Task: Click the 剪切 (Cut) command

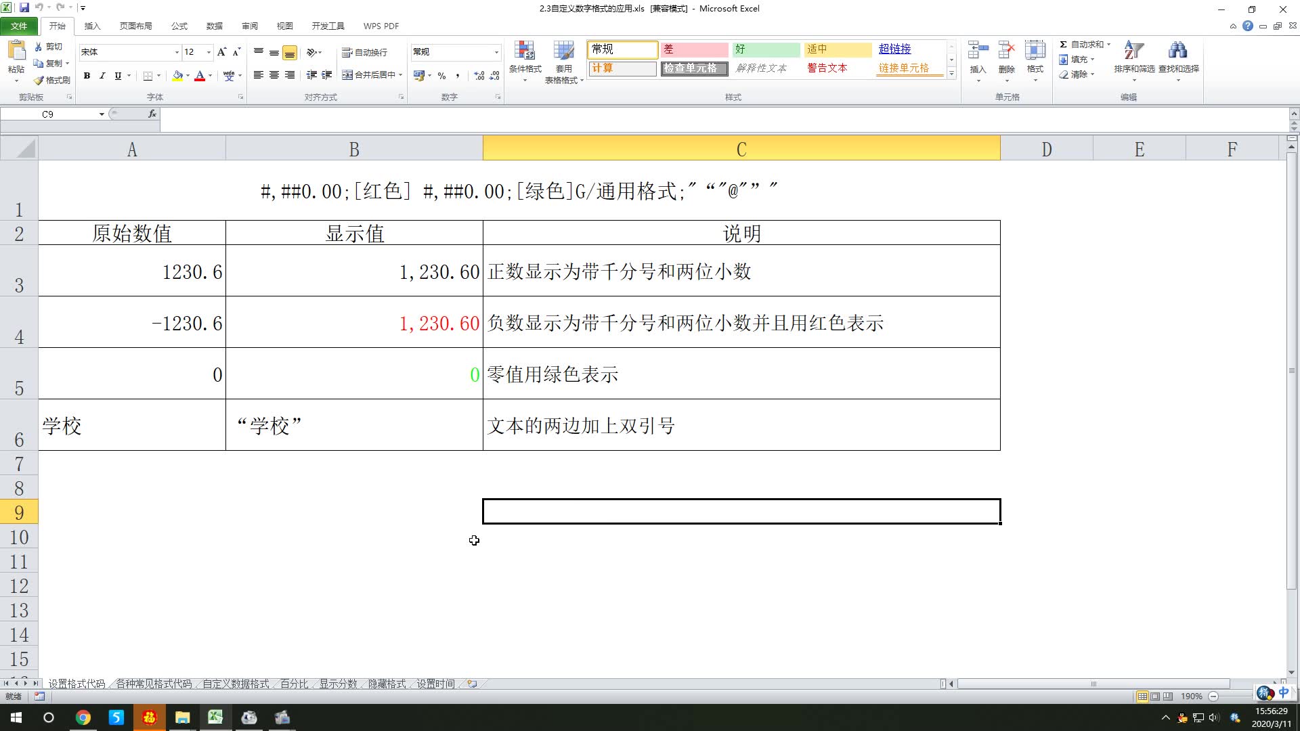Action: [51, 46]
